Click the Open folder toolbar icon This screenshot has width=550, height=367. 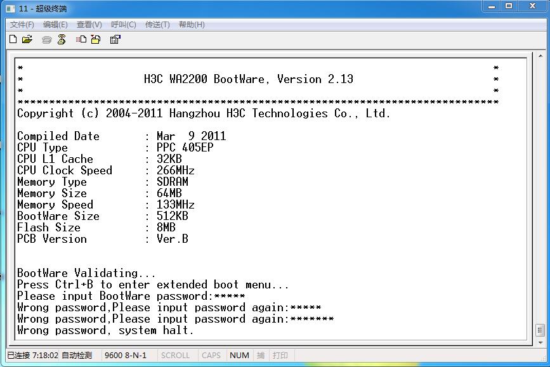[27, 39]
